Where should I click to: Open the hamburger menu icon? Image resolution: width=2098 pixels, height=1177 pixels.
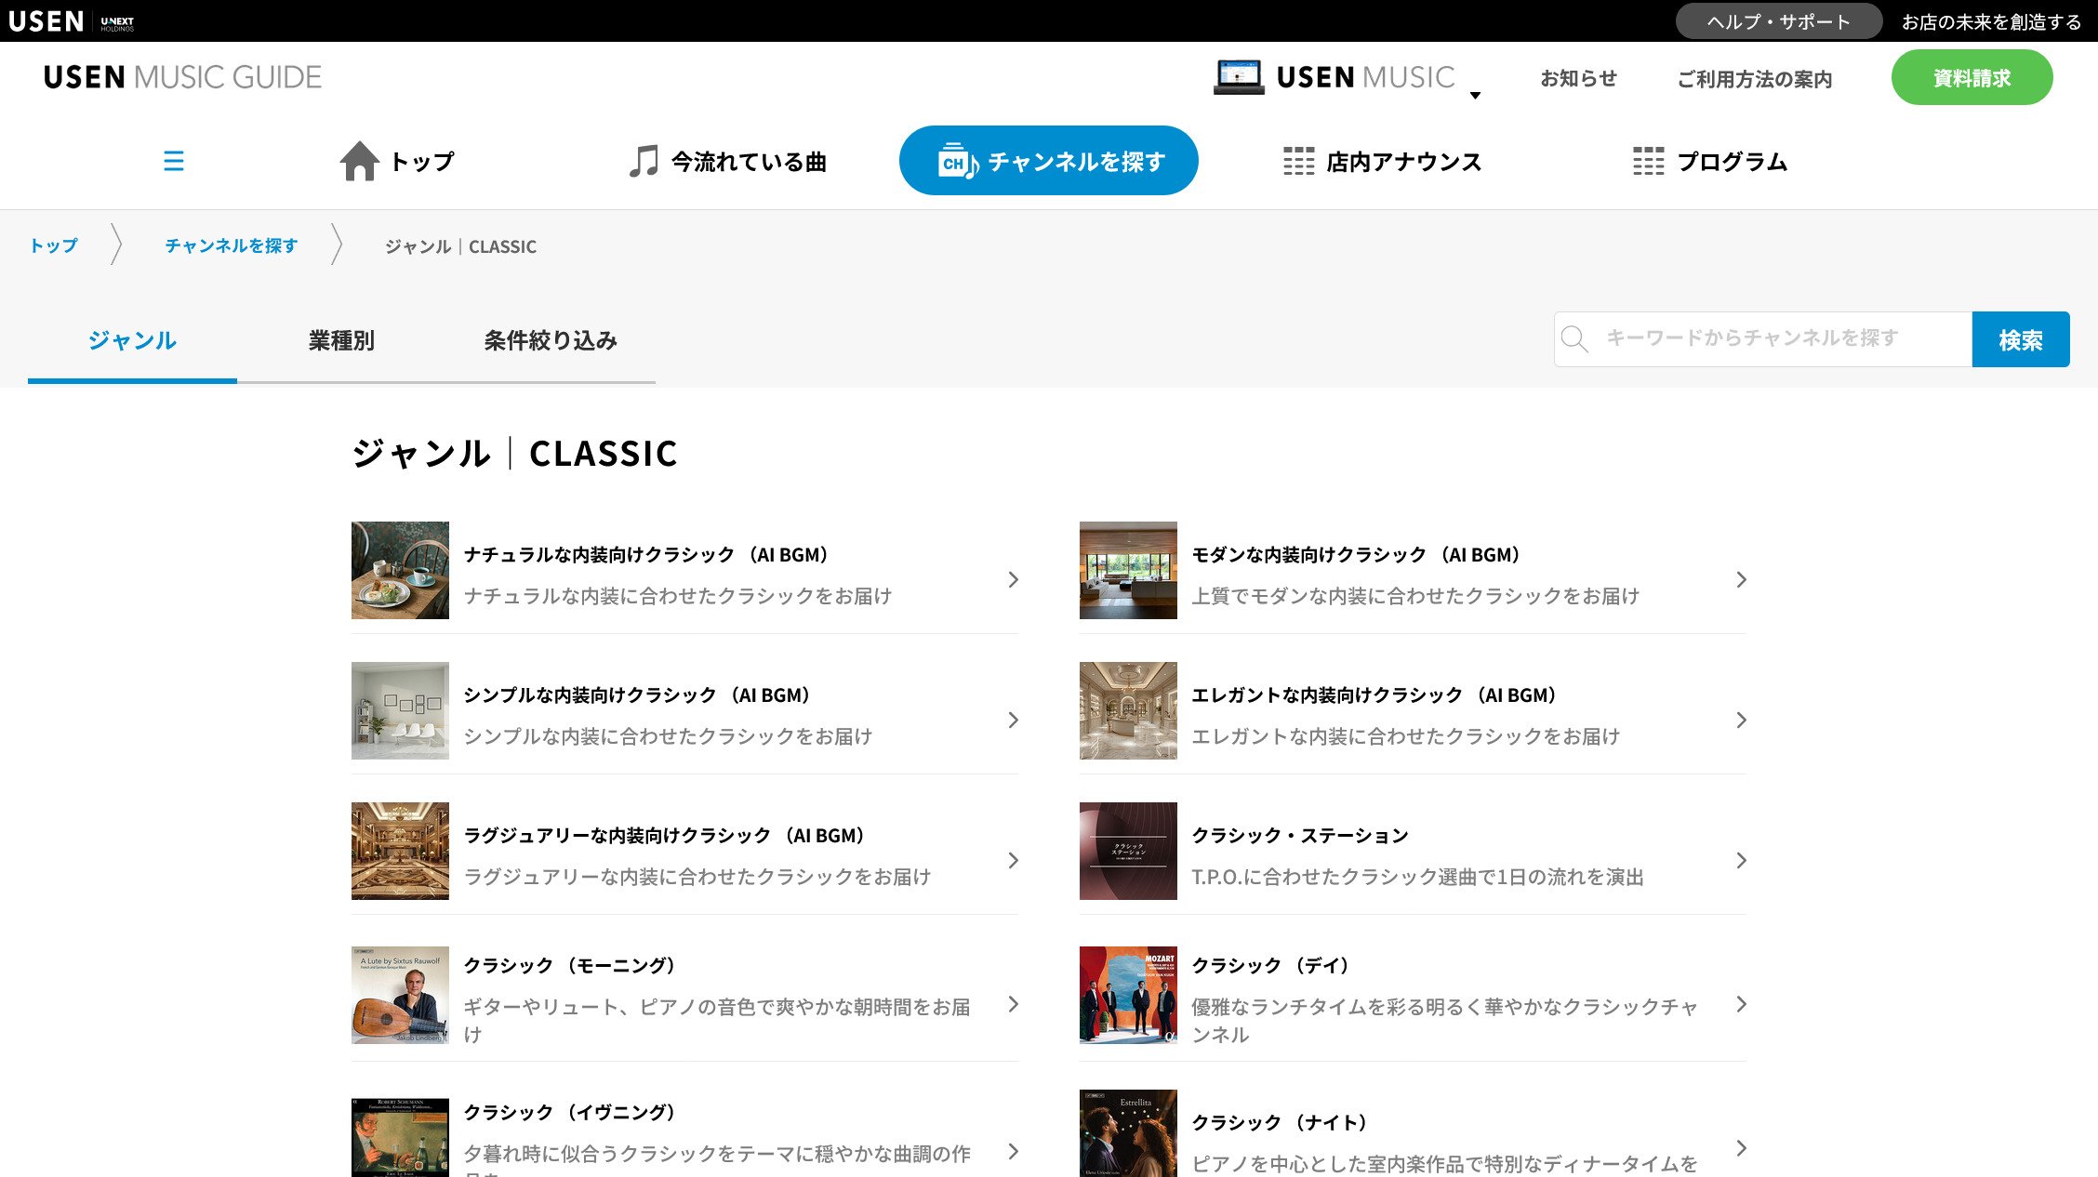(174, 161)
